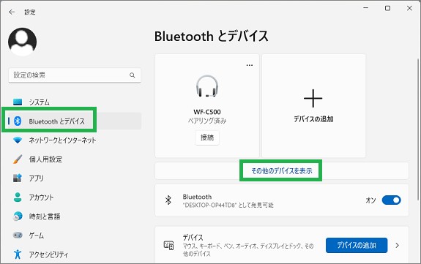421x264 pixels.
Task: Open 個人用設定 category
Action: (x=45, y=159)
